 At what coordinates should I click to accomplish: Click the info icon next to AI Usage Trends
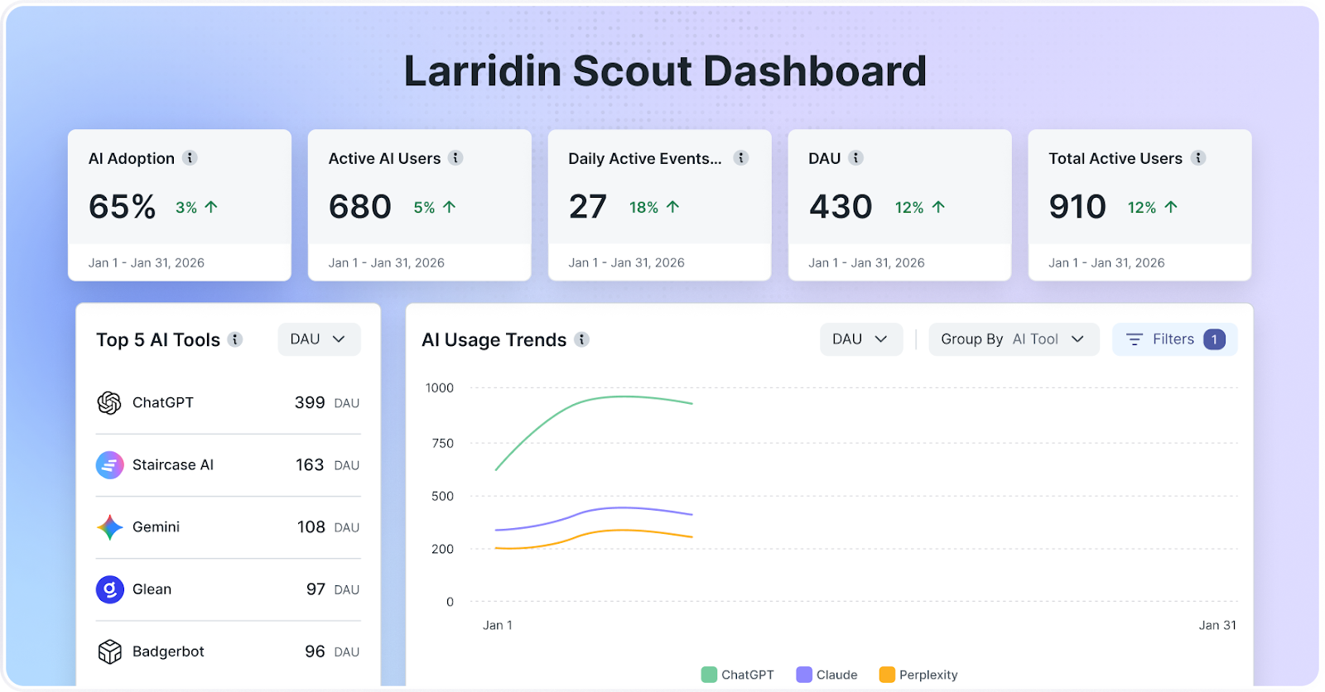(x=582, y=339)
